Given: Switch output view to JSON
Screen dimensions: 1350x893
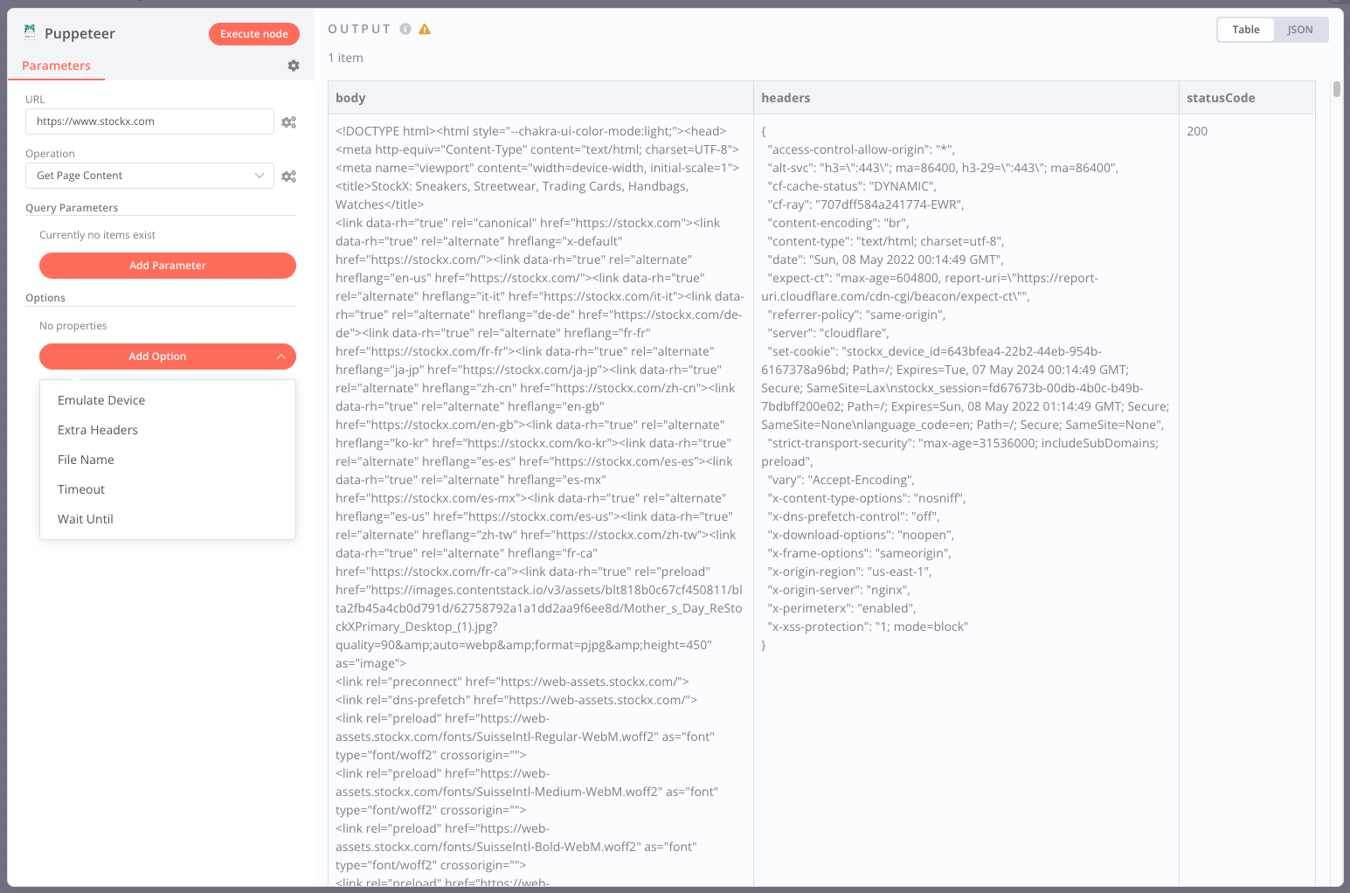Looking at the screenshot, I should [1300, 30].
